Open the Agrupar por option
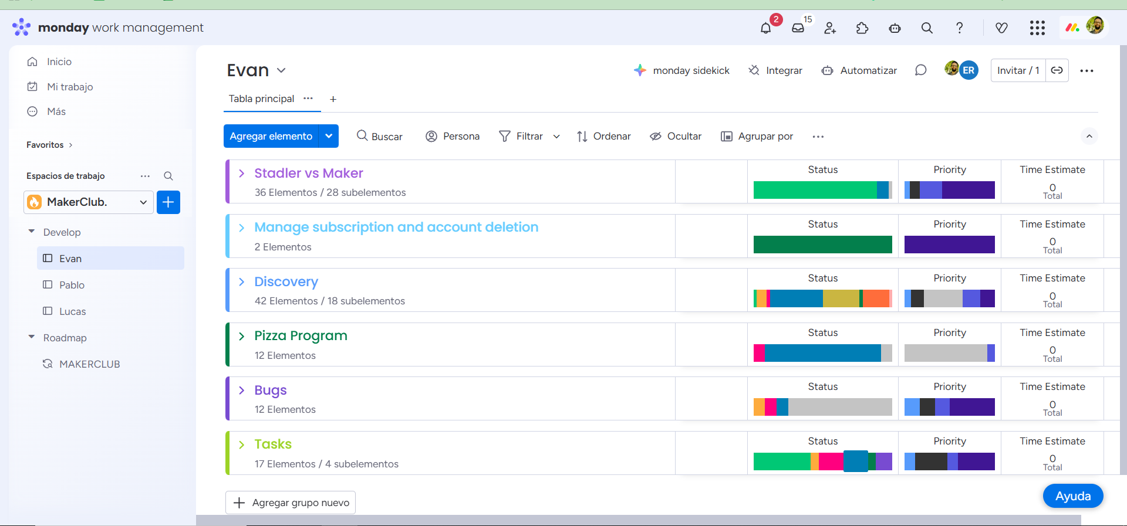The width and height of the screenshot is (1127, 526). pyautogui.click(x=757, y=136)
